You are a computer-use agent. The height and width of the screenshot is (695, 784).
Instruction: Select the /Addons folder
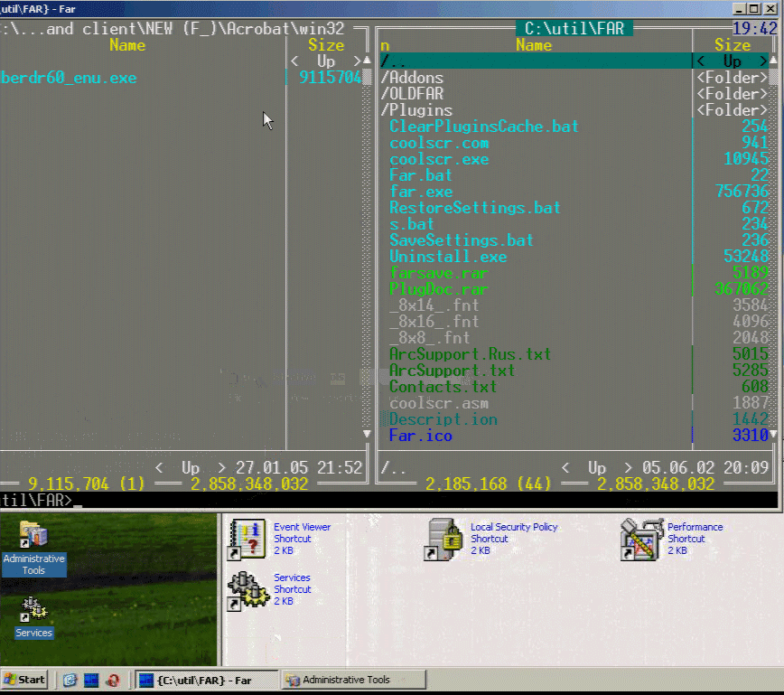(412, 78)
